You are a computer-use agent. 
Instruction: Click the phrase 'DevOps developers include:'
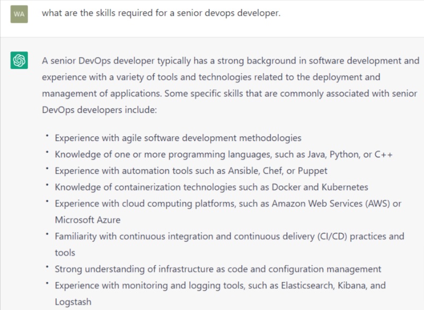point(99,110)
